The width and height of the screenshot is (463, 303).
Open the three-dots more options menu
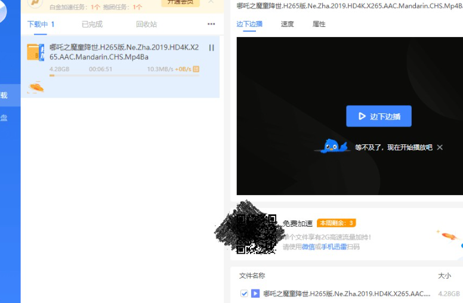pos(211,24)
